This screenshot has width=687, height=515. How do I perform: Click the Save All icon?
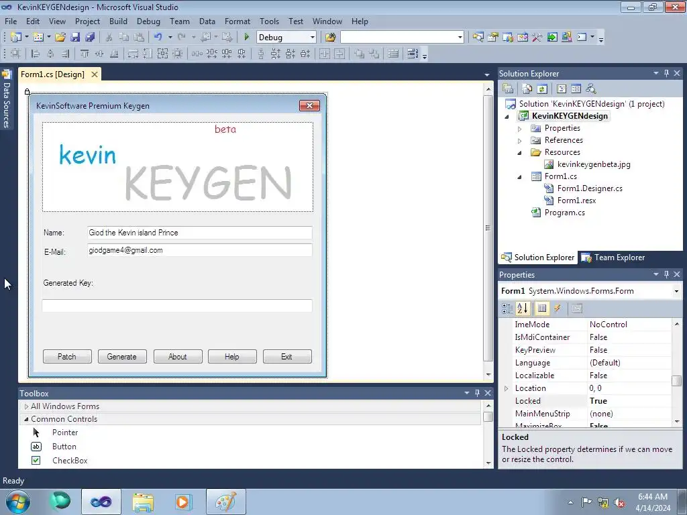click(x=91, y=38)
